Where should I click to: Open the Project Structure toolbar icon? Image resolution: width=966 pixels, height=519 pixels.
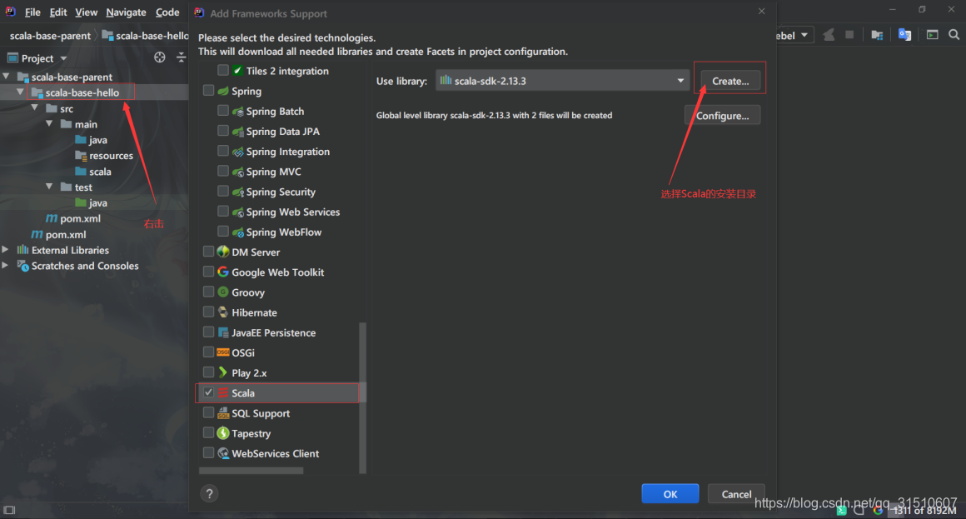click(877, 35)
